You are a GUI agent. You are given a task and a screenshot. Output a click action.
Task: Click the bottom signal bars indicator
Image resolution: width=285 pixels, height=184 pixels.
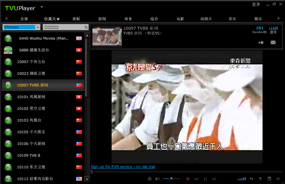242,179
